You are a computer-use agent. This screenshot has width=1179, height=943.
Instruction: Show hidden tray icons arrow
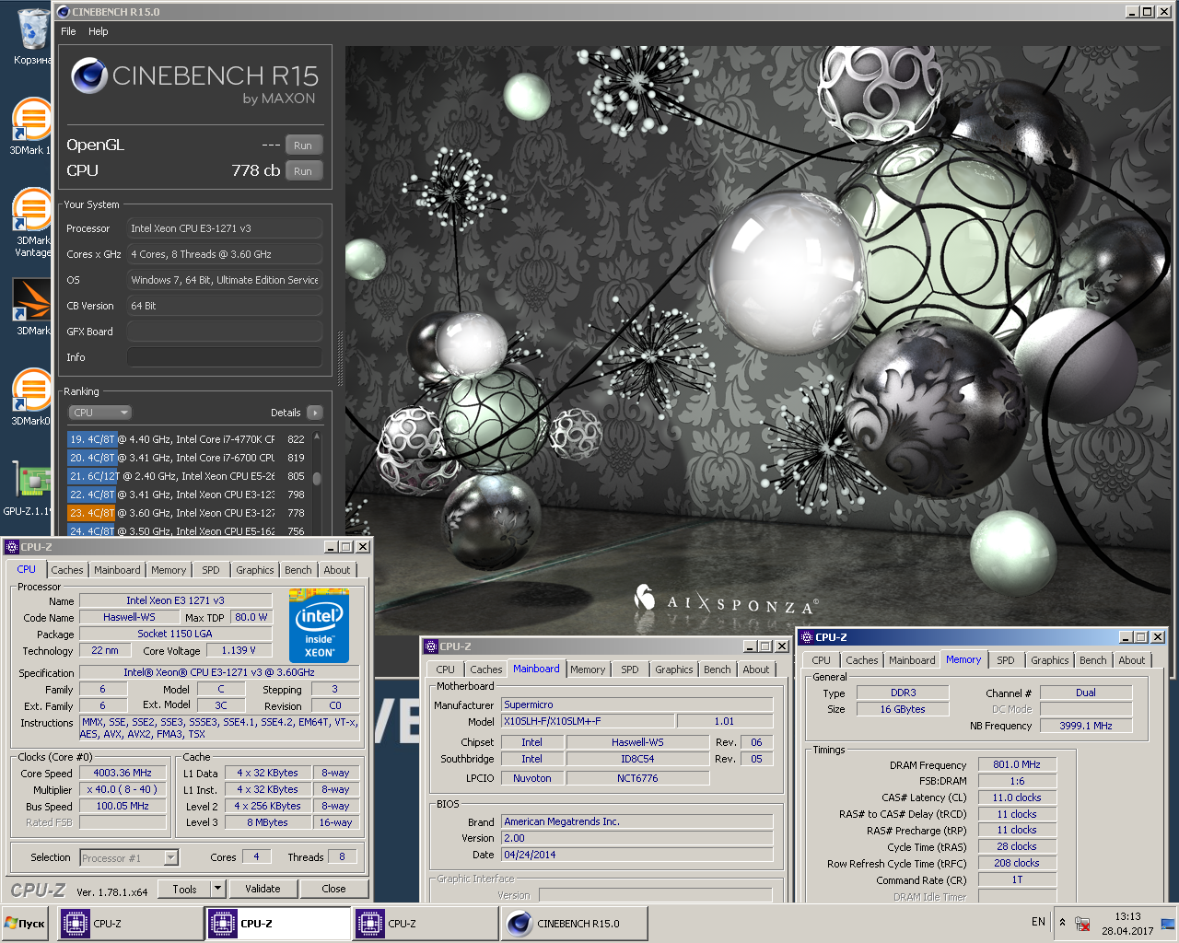click(1062, 922)
